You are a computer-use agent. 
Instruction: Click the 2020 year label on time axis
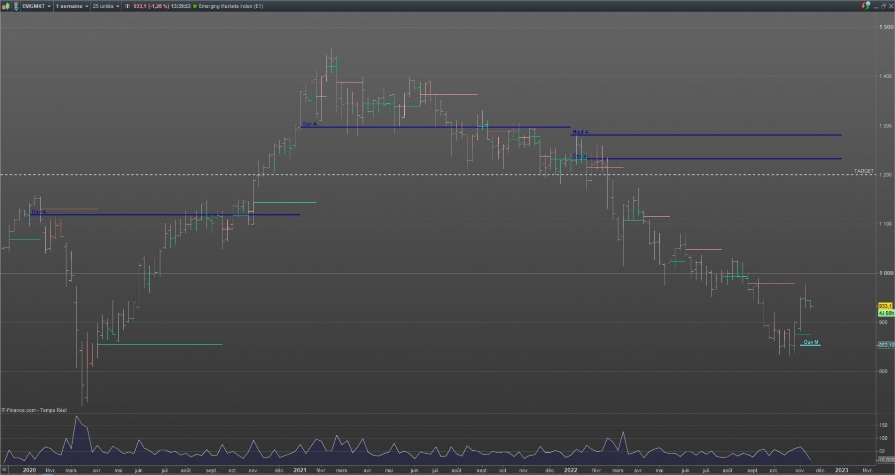coord(29,470)
